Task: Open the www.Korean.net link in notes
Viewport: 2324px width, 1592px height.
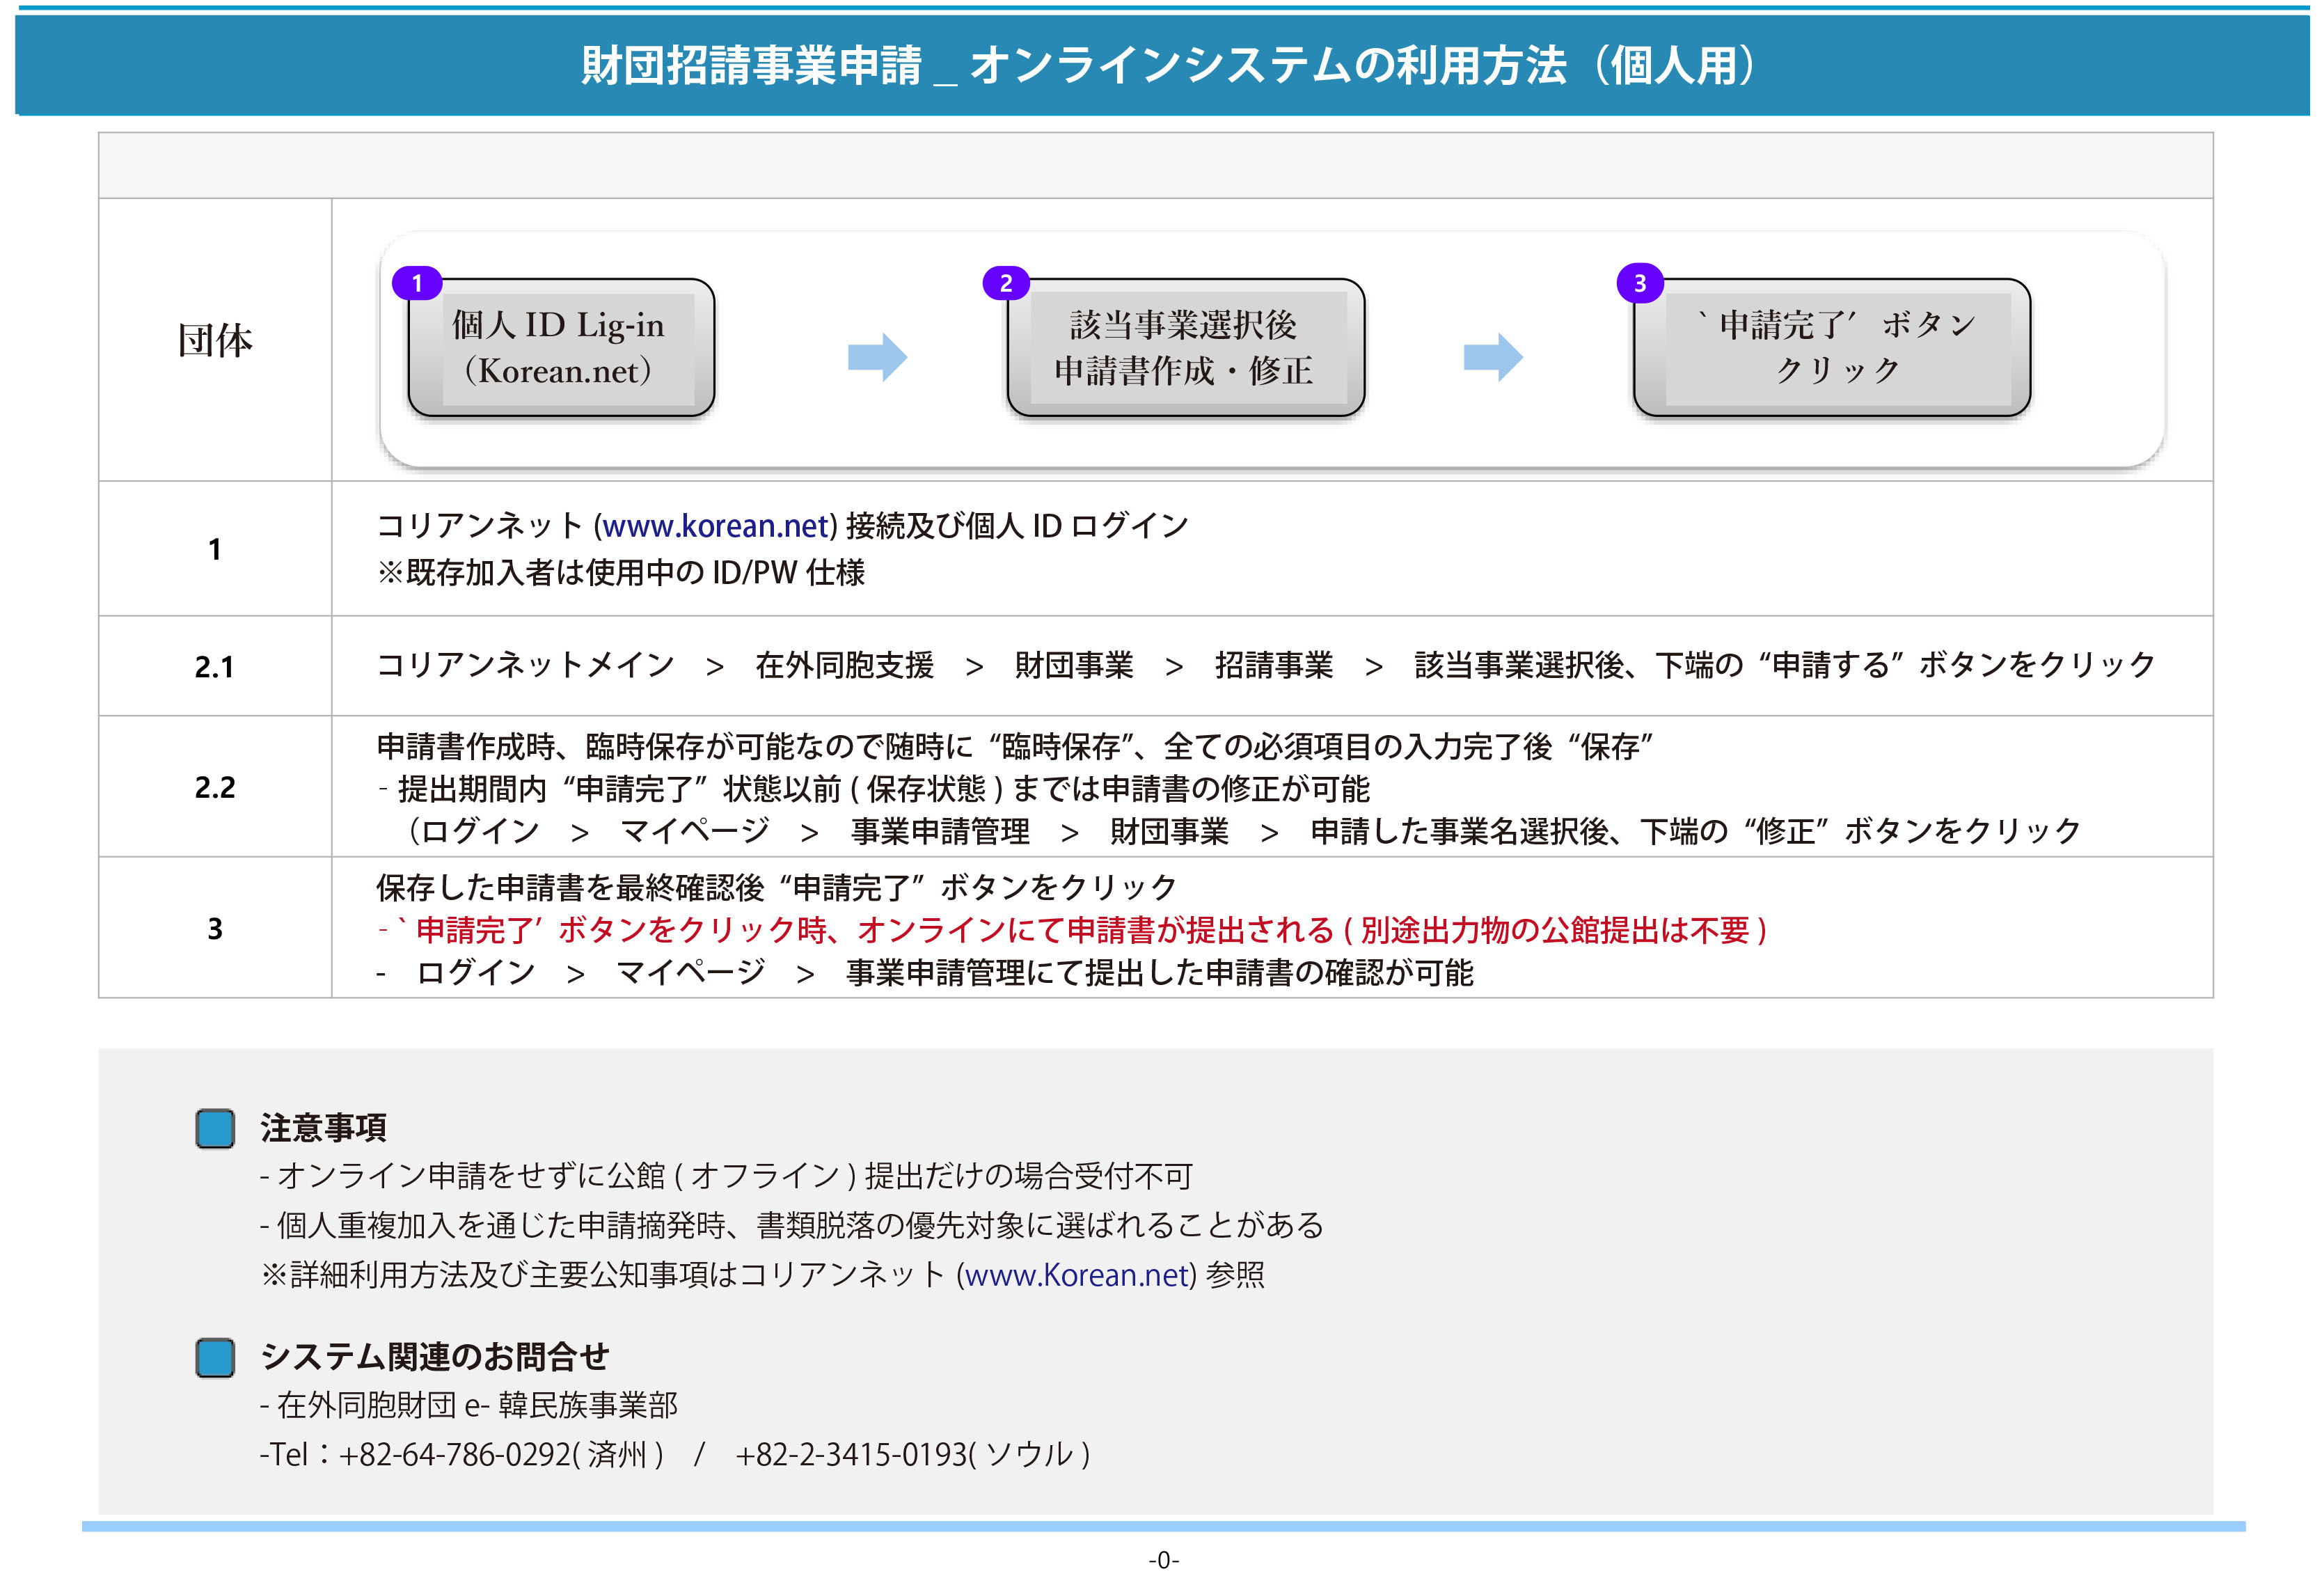Action: (x=1076, y=1275)
